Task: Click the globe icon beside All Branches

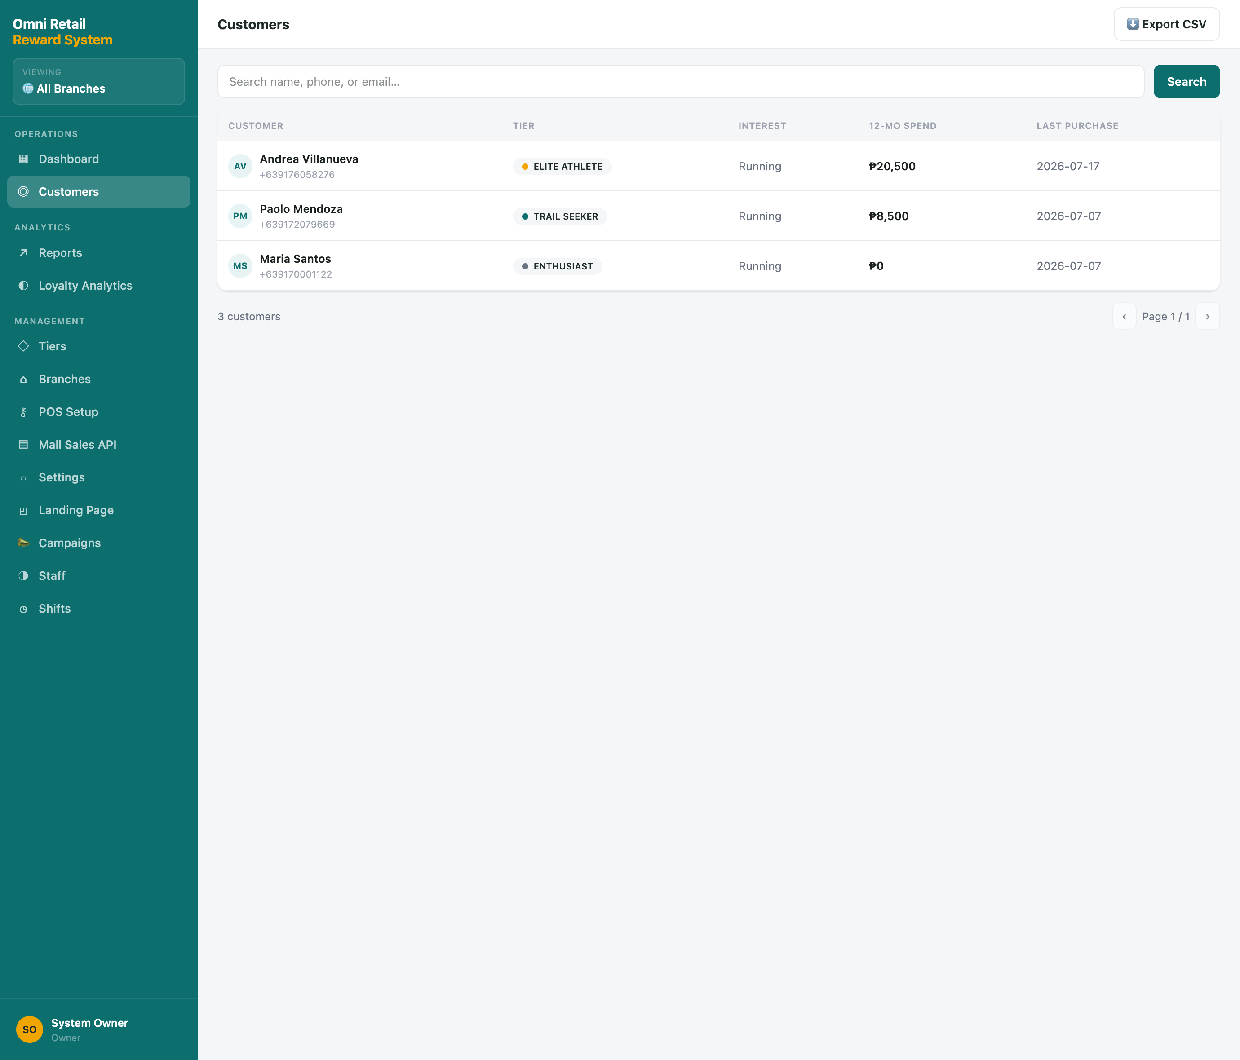Action: (x=28, y=88)
